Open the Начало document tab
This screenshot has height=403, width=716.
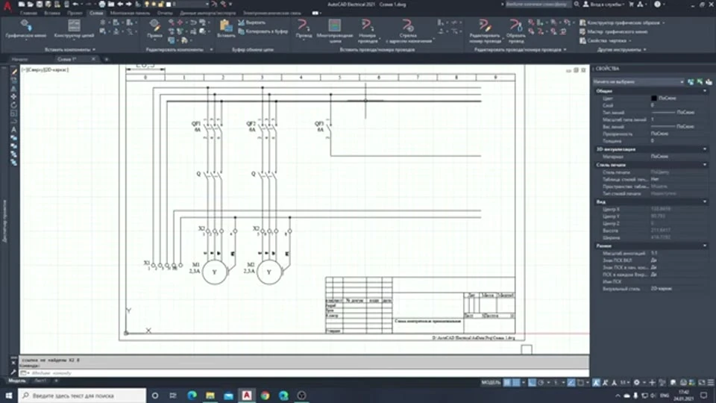coord(19,60)
